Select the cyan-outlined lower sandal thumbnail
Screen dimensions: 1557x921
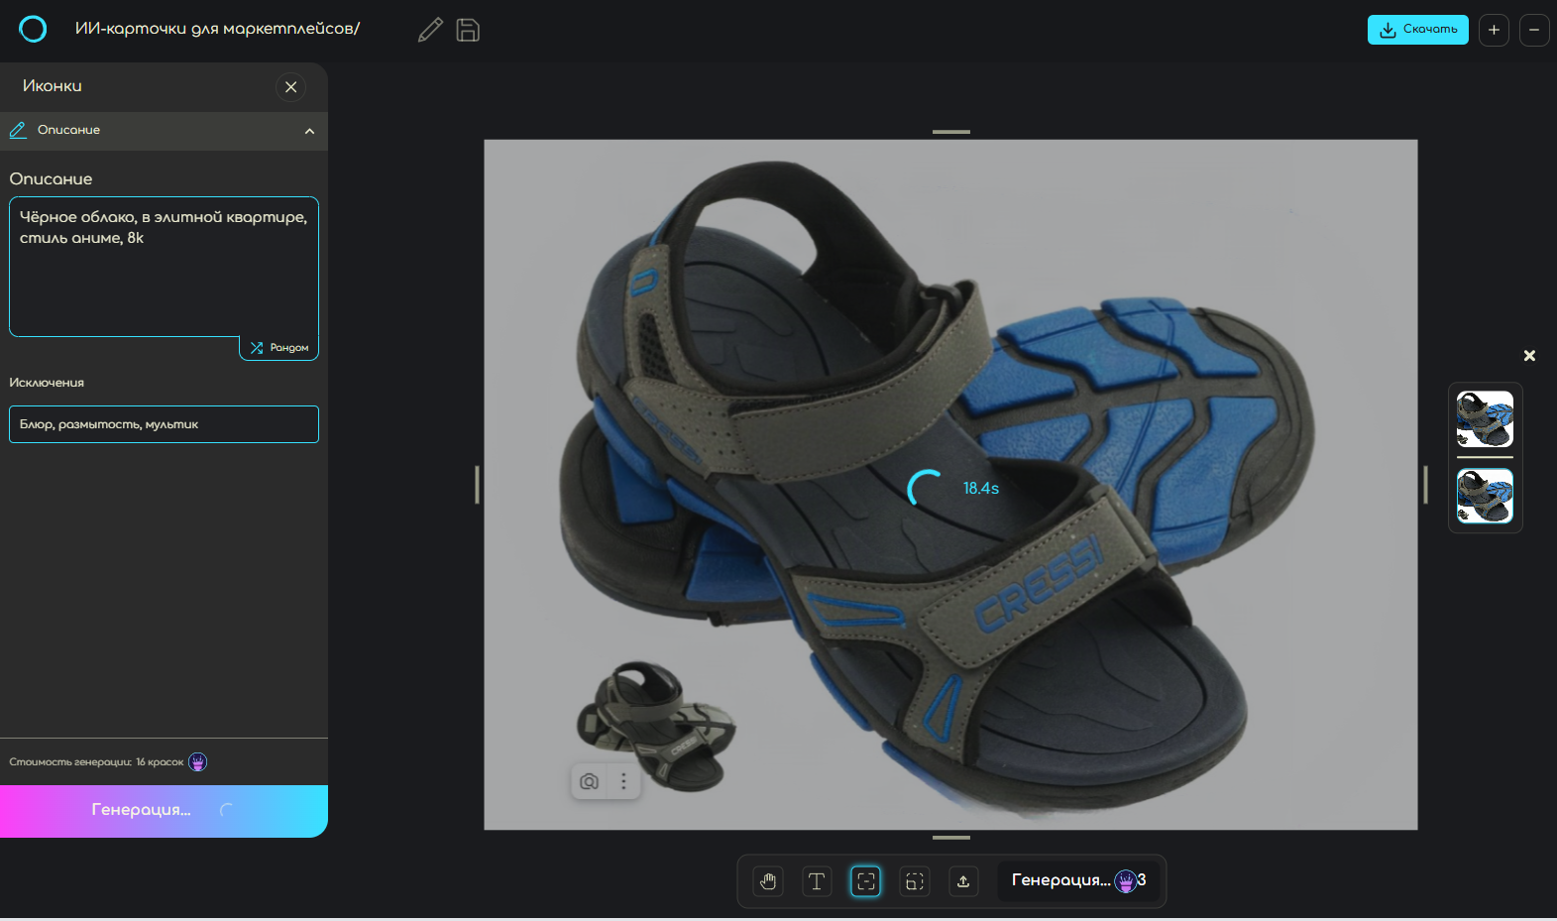click(1485, 496)
